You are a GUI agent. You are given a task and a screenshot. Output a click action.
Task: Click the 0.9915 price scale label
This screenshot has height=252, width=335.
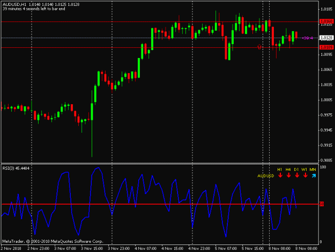(326, 145)
